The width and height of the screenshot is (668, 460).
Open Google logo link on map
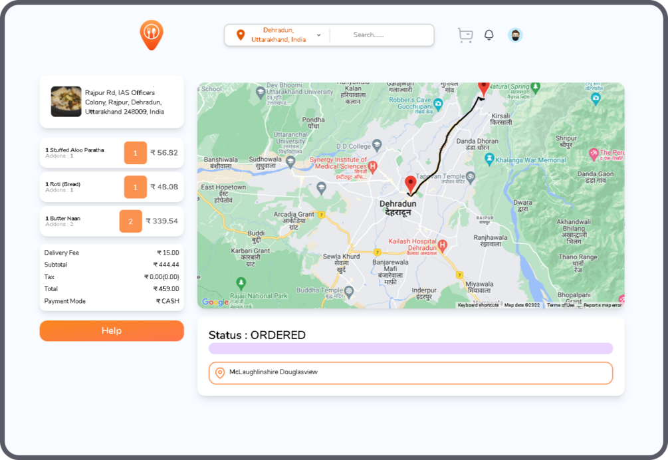[x=215, y=302]
